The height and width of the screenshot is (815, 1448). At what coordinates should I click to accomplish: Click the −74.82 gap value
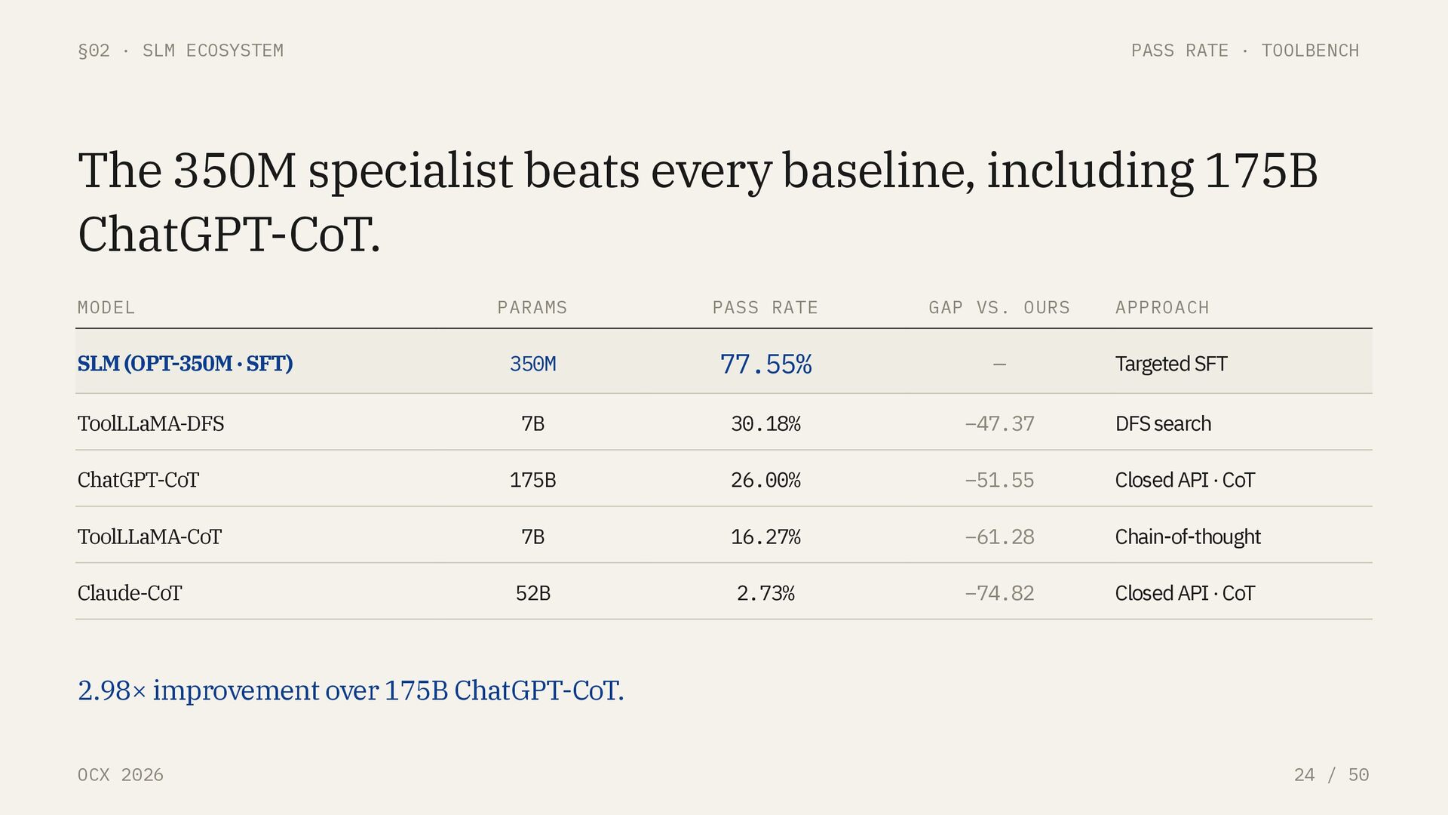[999, 593]
